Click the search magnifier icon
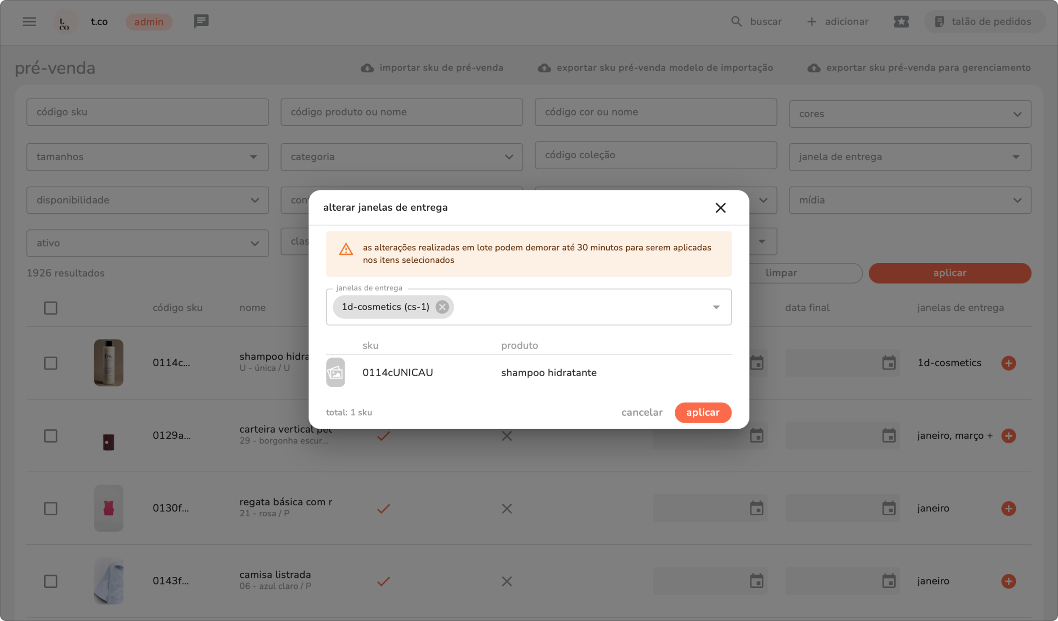1058x621 pixels. pos(736,22)
